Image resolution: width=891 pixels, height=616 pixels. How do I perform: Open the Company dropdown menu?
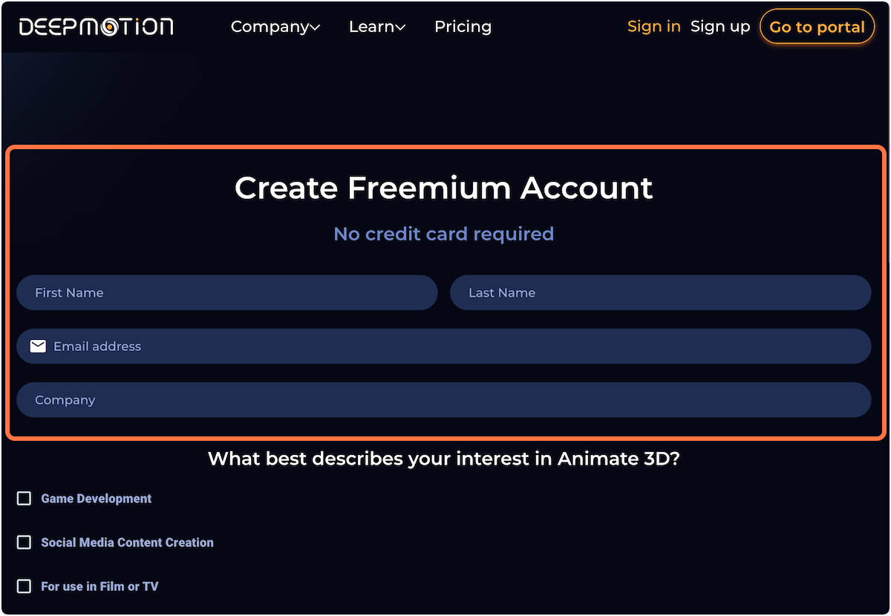270,26
